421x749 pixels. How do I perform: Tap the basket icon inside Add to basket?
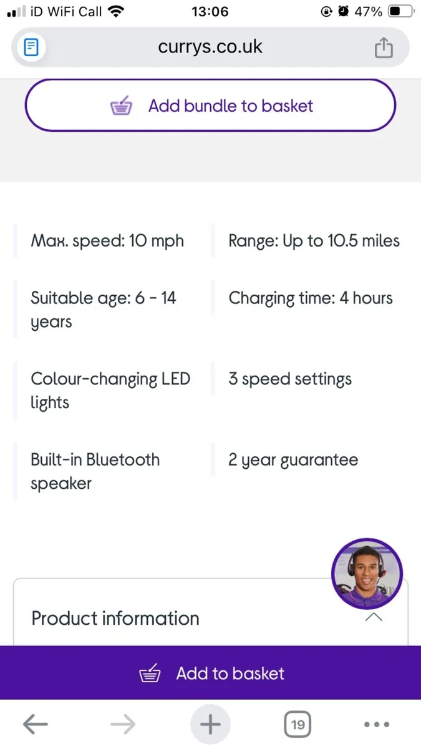(x=150, y=673)
